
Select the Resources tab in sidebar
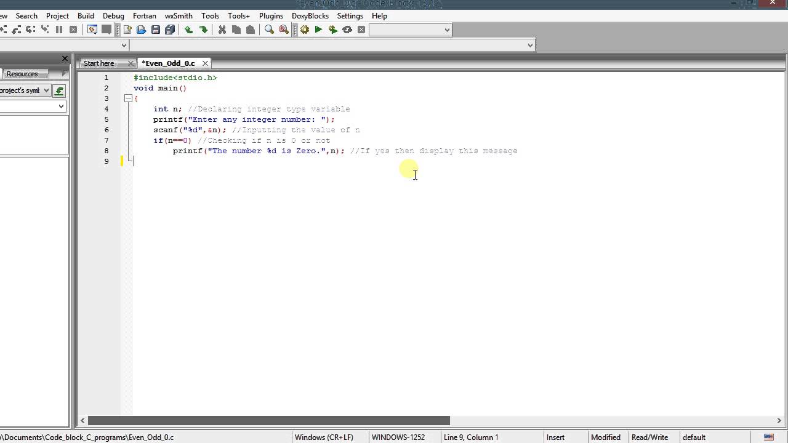pyautogui.click(x=22, y=74)
